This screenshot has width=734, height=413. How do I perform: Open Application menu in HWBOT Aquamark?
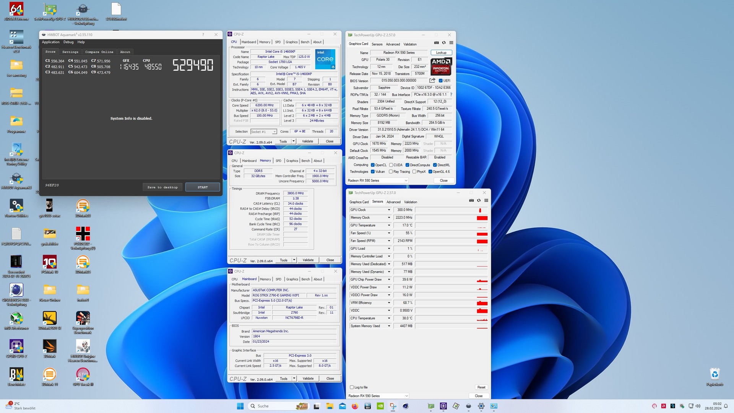click(50, 42)
